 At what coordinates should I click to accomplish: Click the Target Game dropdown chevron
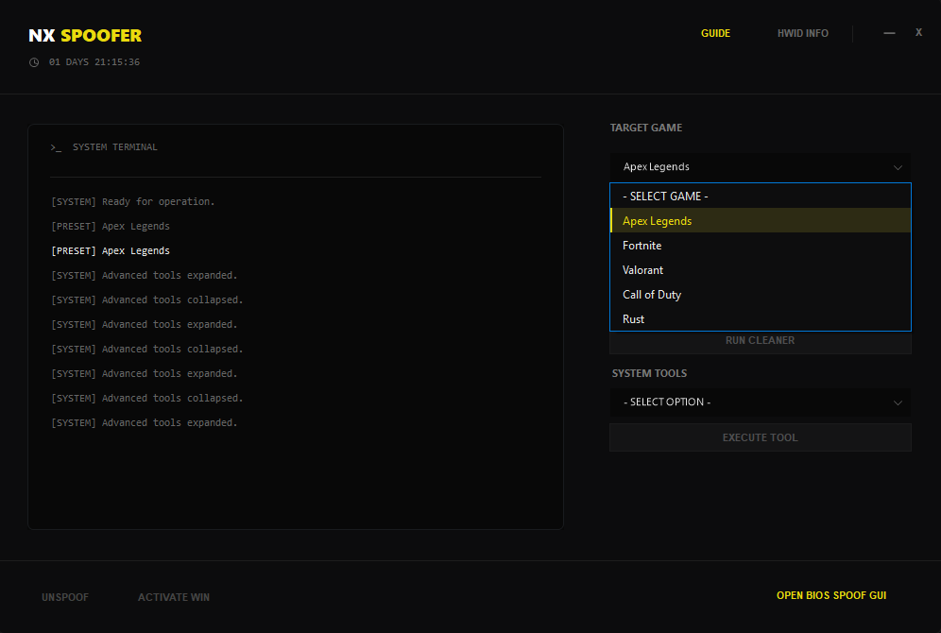[898, 167]
